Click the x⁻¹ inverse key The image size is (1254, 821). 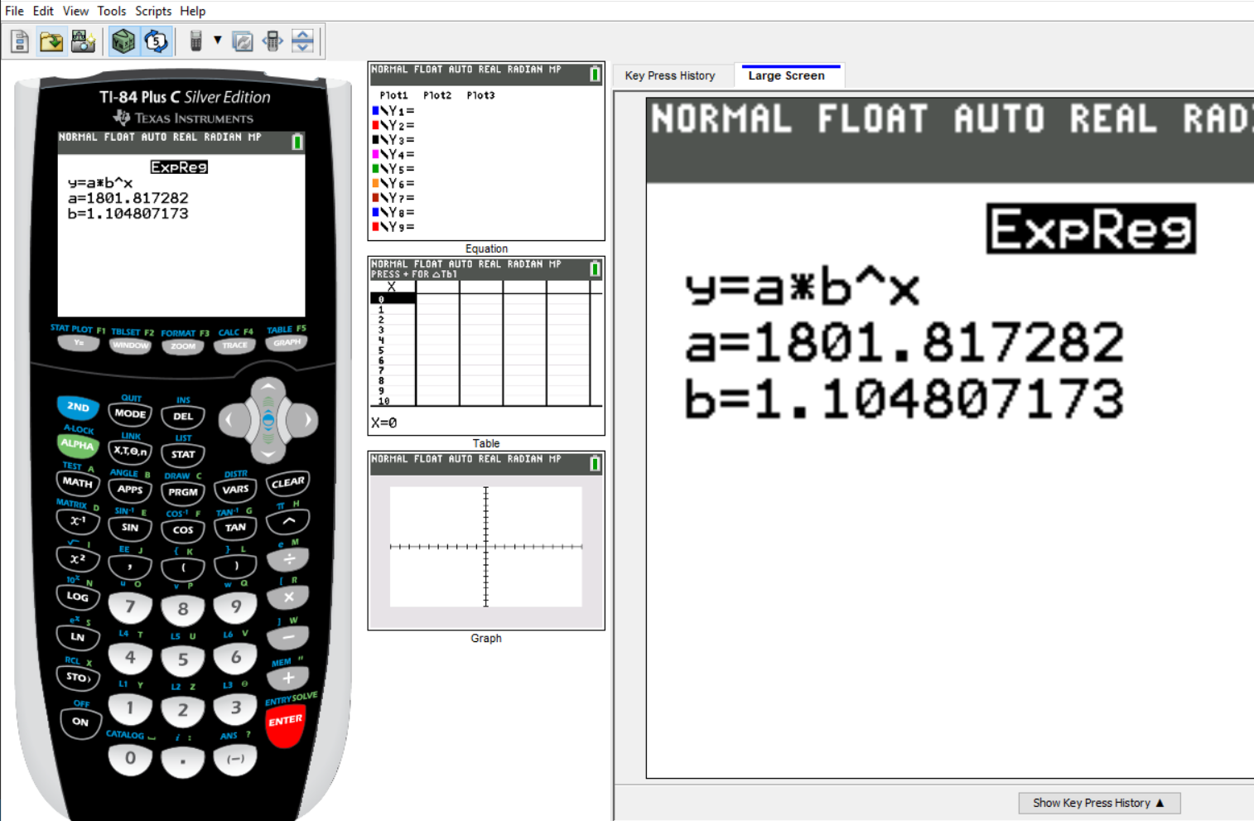[x=77, y=521]
